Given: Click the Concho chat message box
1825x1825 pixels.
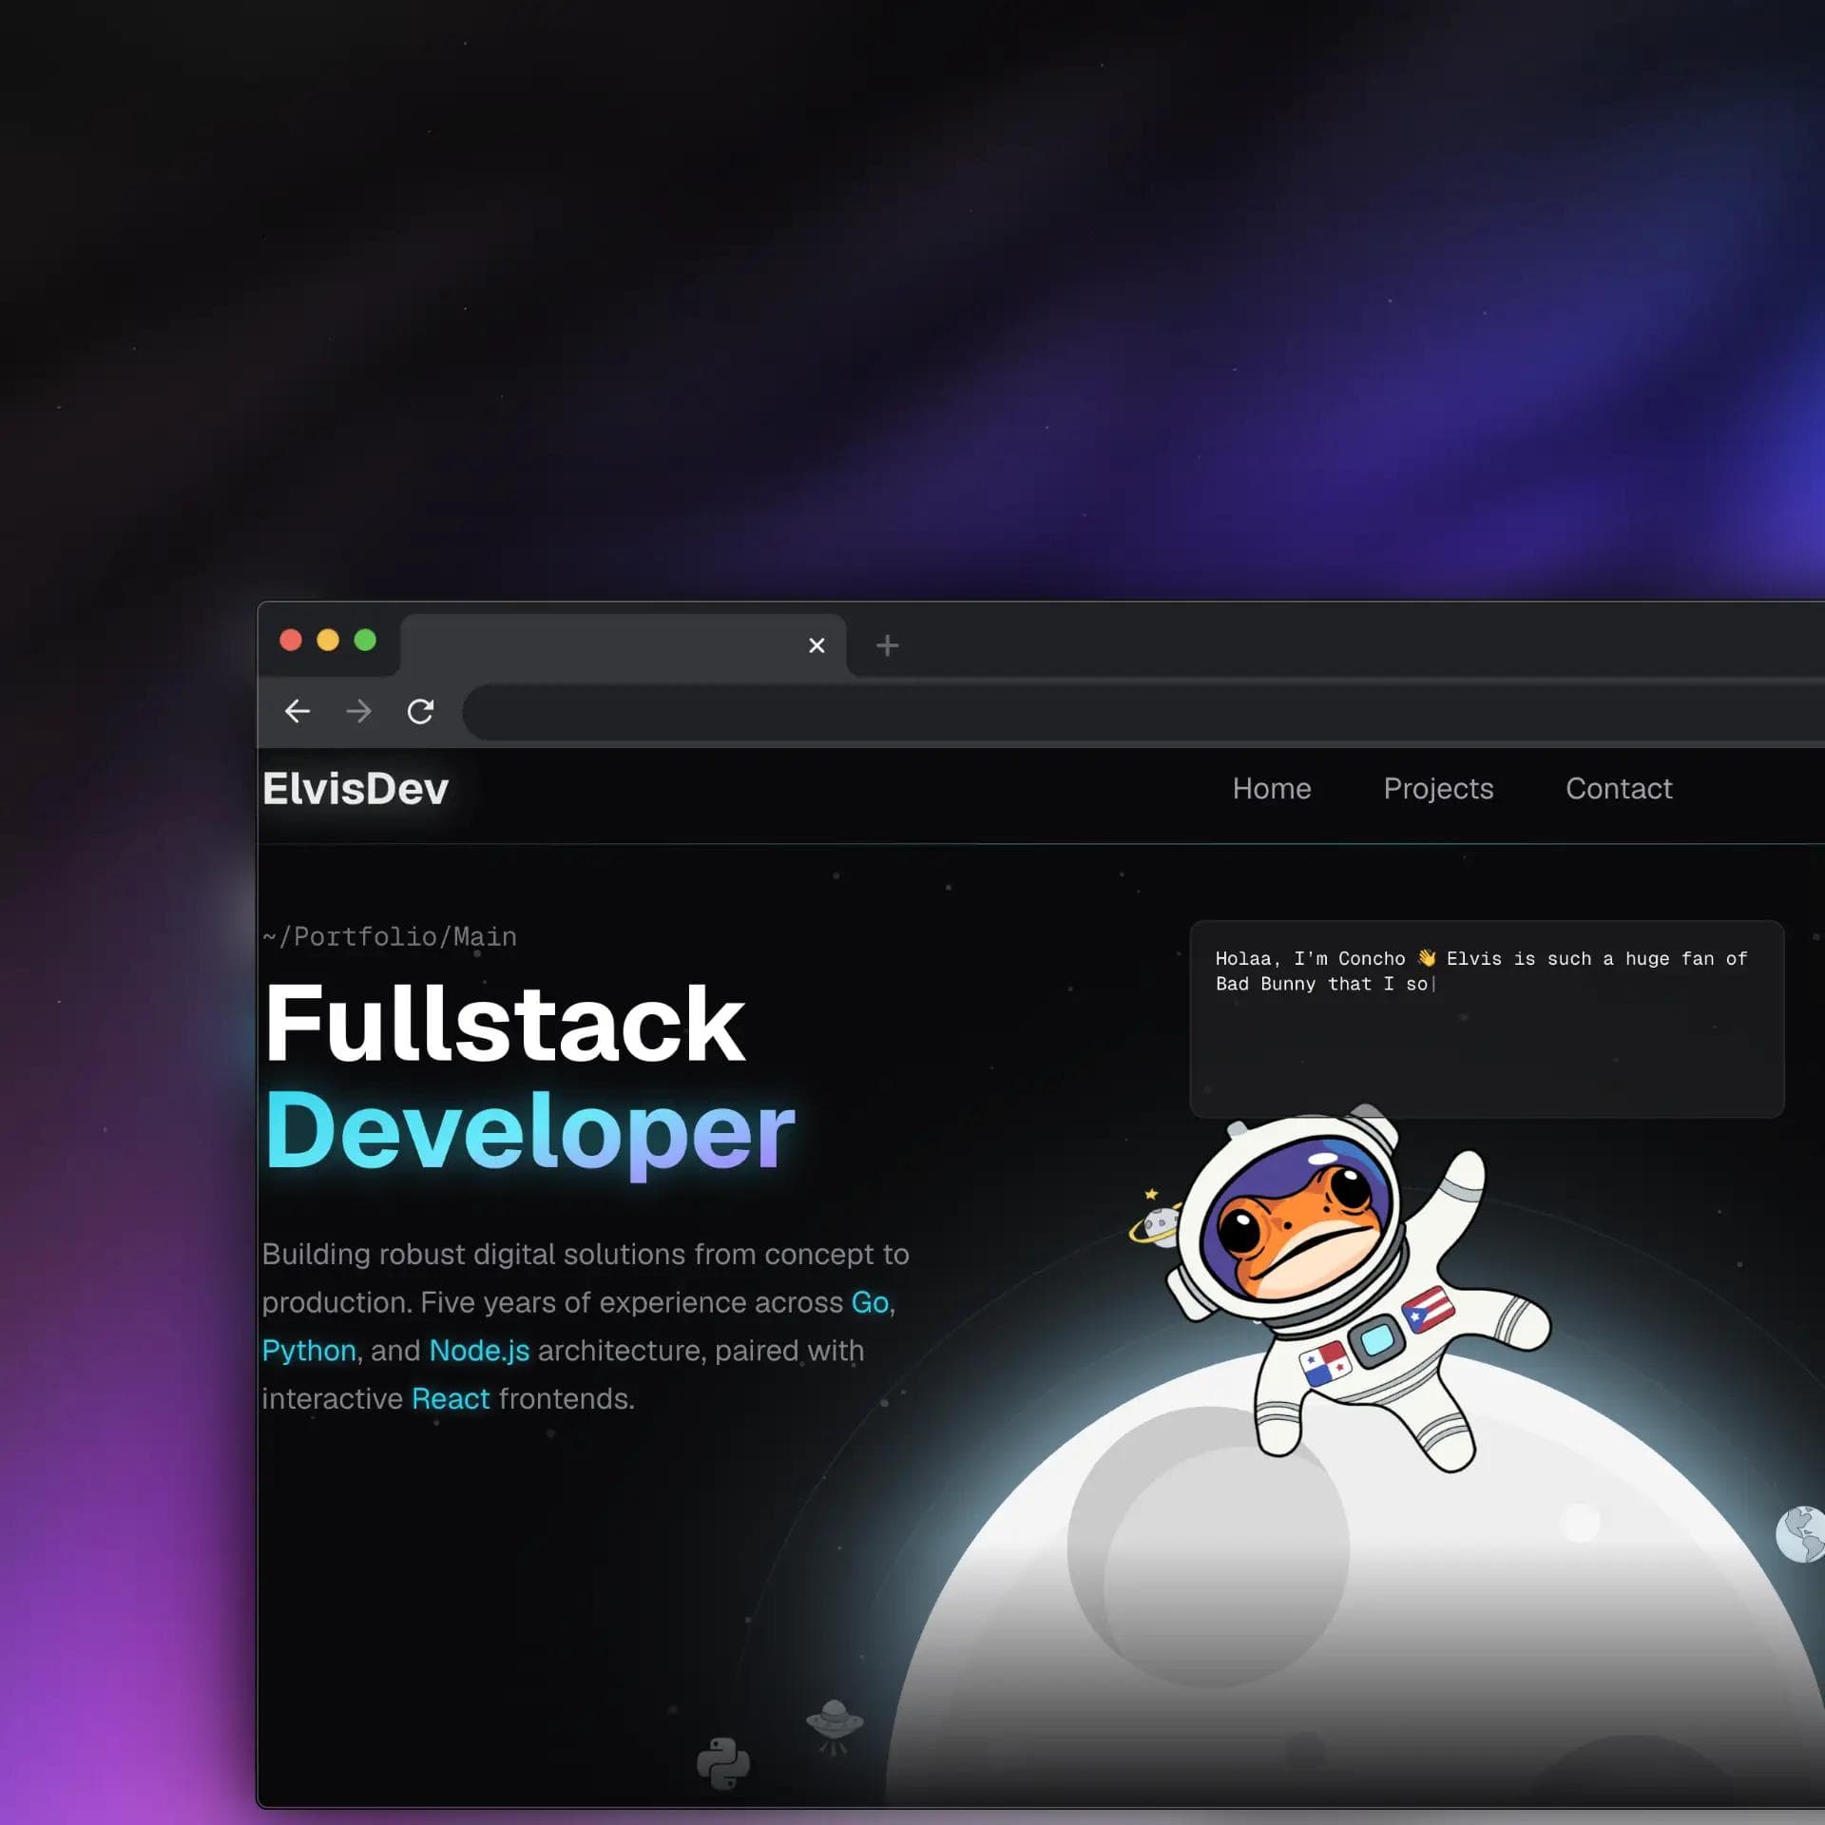Looking at the screenshot, I should pos(1487,1018).
